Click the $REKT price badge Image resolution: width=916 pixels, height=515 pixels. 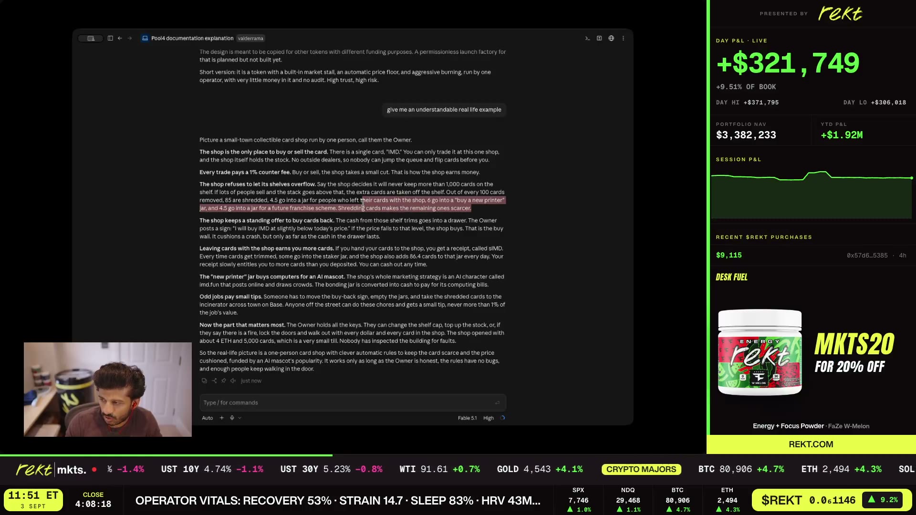[x=832, y=500]
